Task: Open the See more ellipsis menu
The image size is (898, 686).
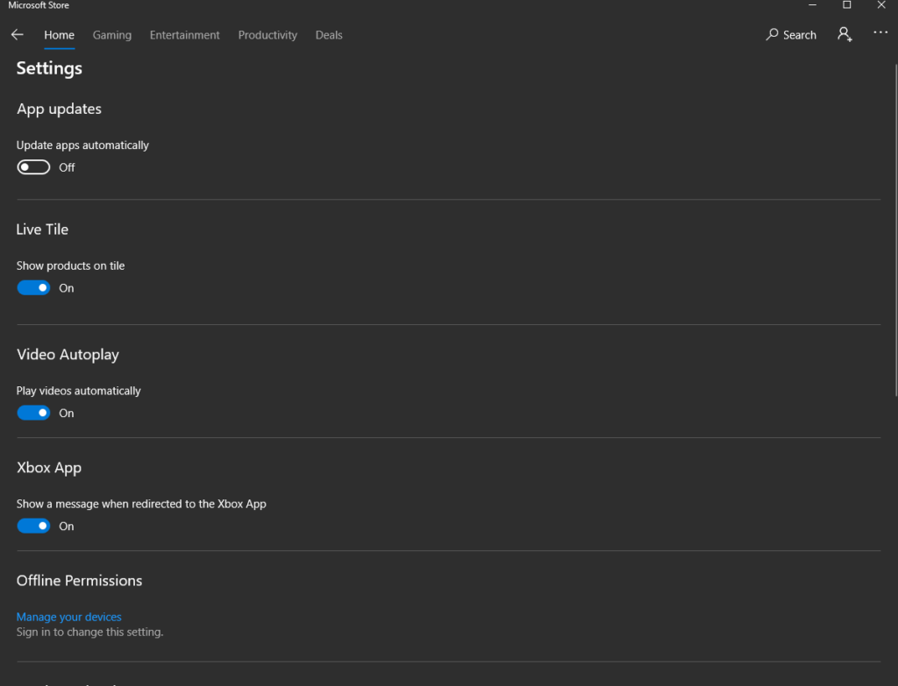Action: (880, 32)
